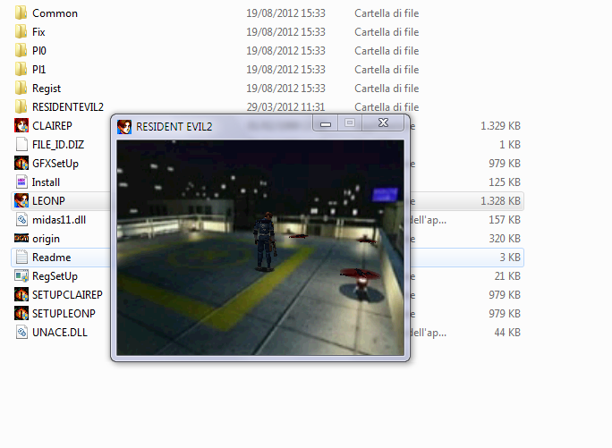This screenshot has width=612, height=448.
Task: Select the PI0 folder icon
Action: 21,50
